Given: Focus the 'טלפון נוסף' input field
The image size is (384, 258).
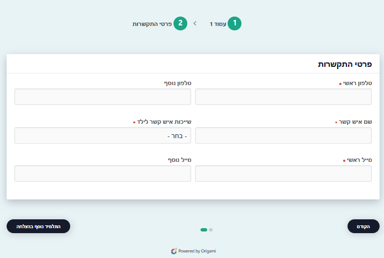Looking at the screenshot, I should pos(103,97).
